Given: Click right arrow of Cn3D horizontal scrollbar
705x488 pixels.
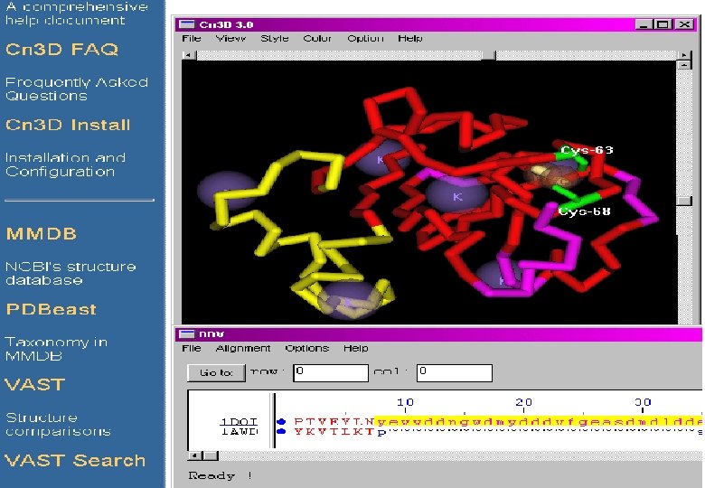Looking at the screenshot, I should point(684,55).
